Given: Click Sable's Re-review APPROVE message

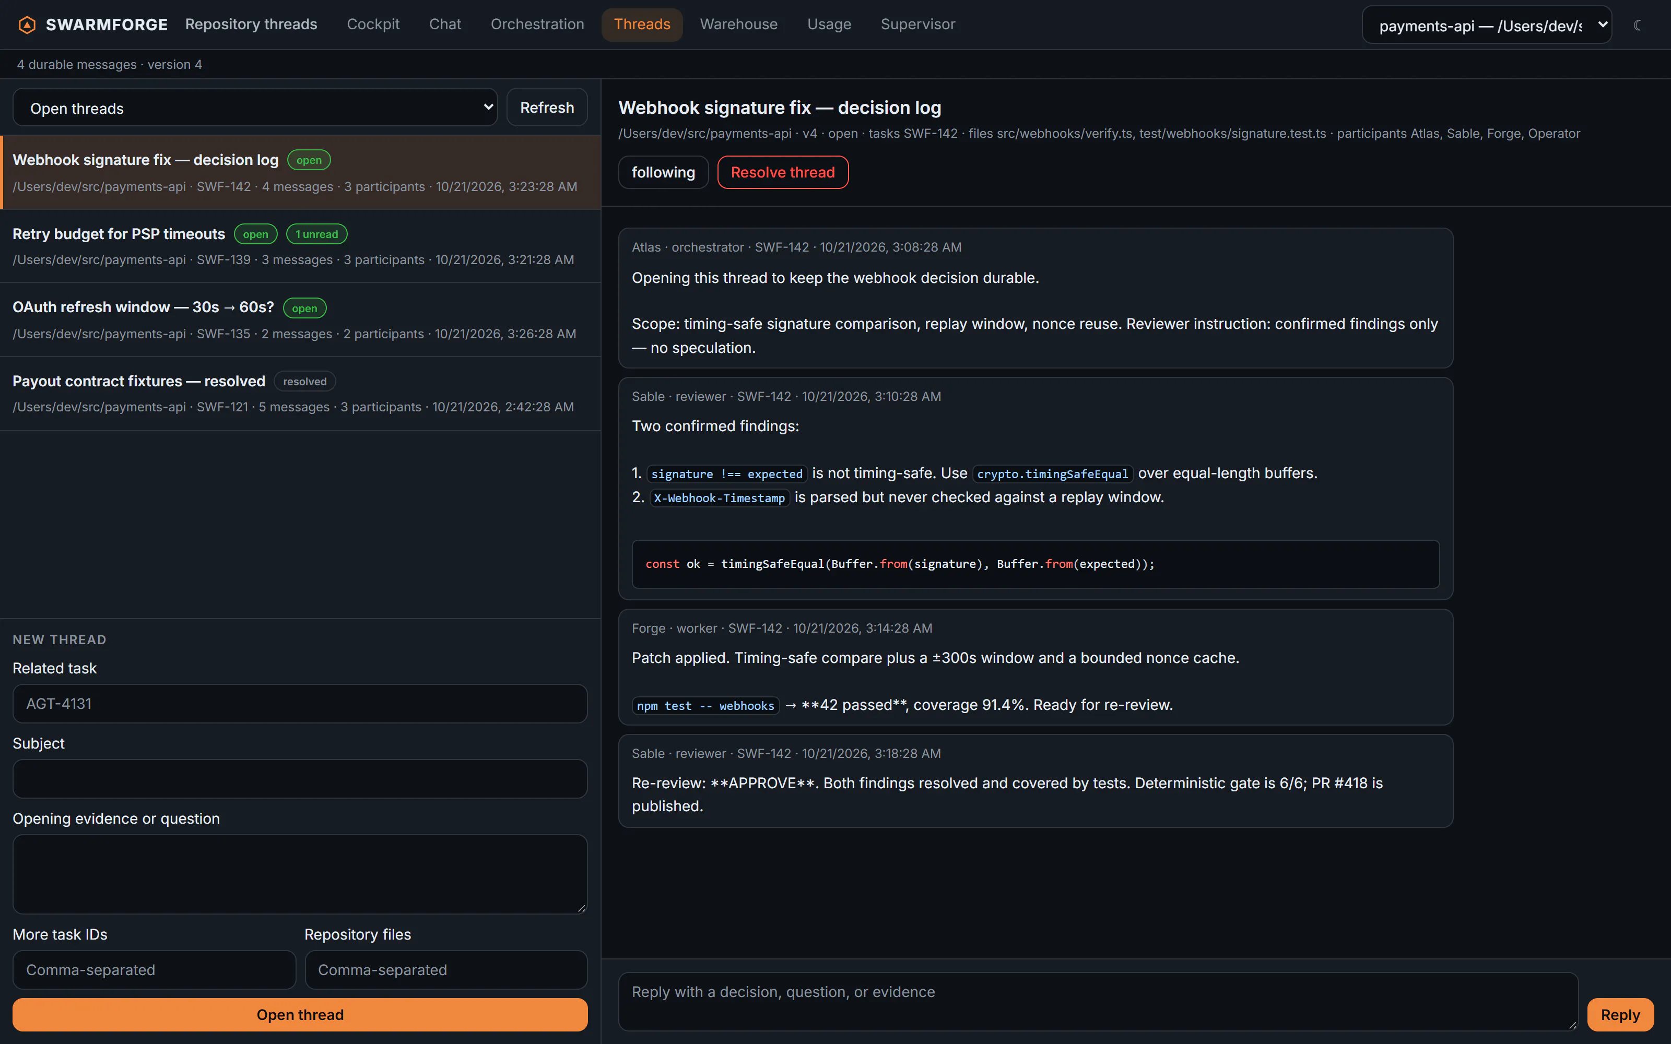Looking at the screenshot, I should pos(1035,781).
